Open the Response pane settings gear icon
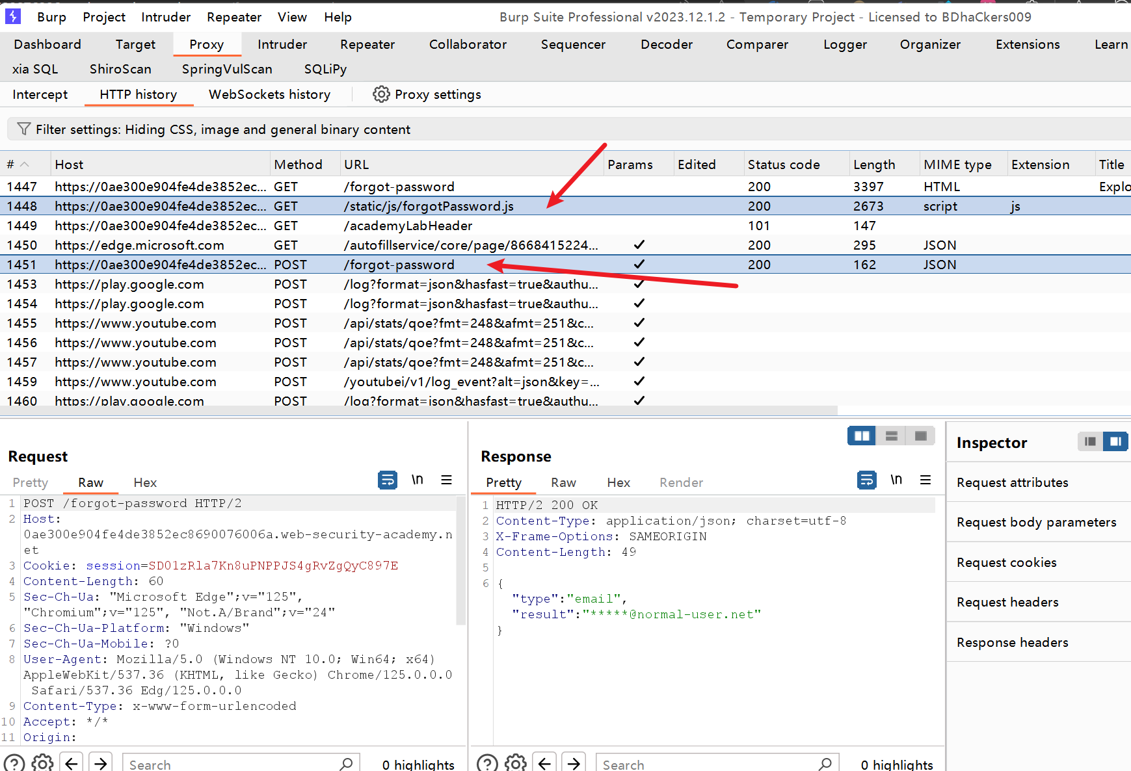 point(516,762)
